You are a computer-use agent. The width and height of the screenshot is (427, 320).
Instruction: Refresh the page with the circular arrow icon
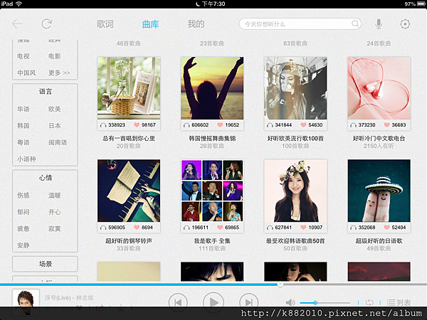coord(46,24)
